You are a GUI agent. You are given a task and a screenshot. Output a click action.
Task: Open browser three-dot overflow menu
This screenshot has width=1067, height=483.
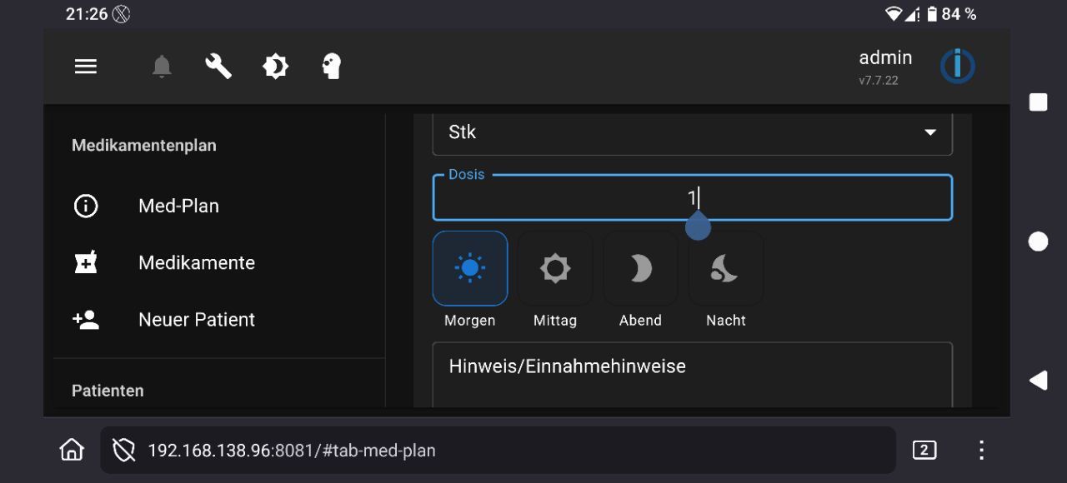[x=981, y=451]
